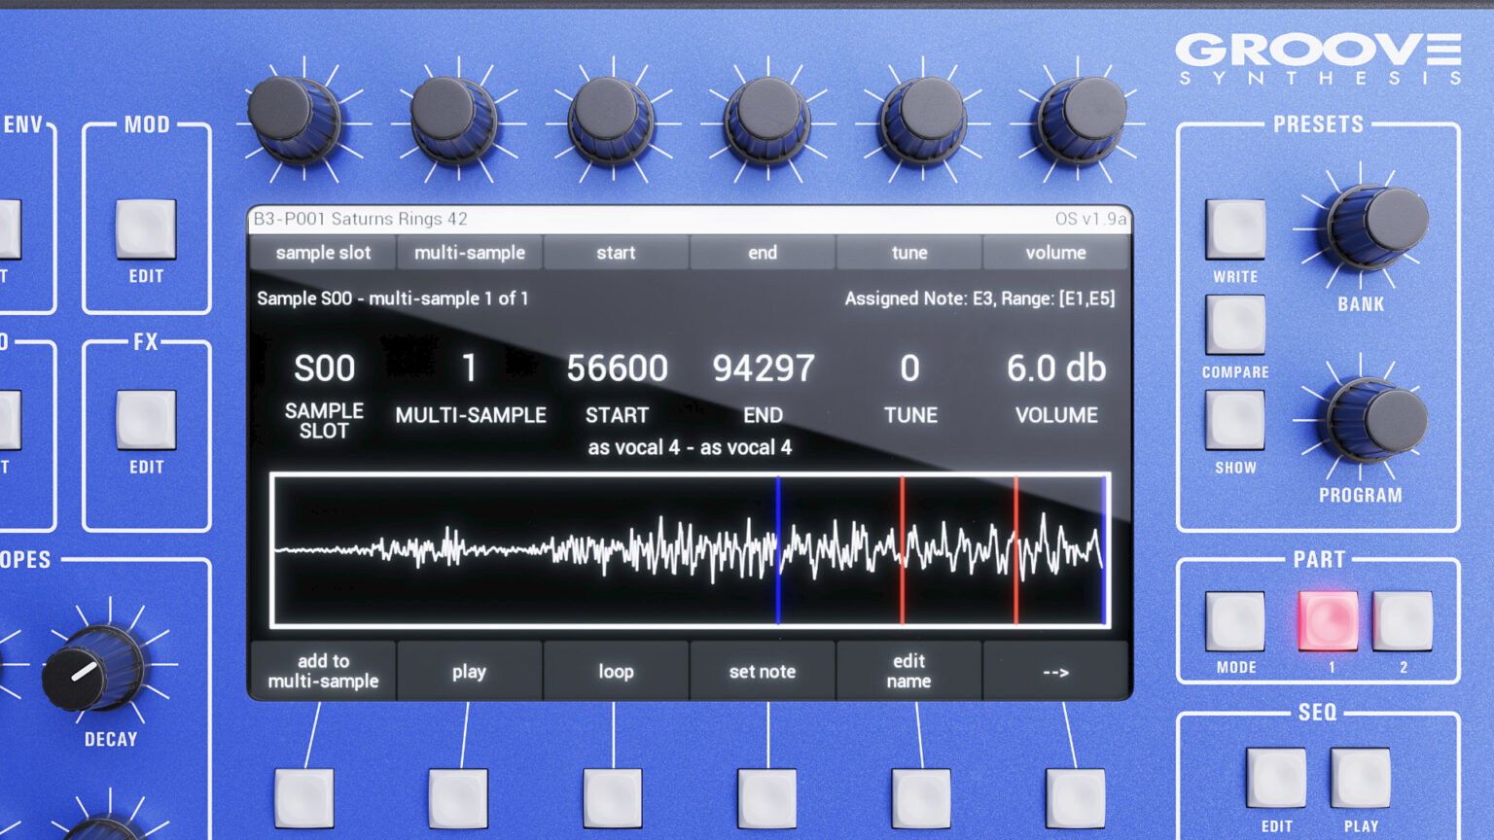The height and width of the screenshot is (840, 1494).
Task: Open sample slot selection
Action: tap(322, 252)
